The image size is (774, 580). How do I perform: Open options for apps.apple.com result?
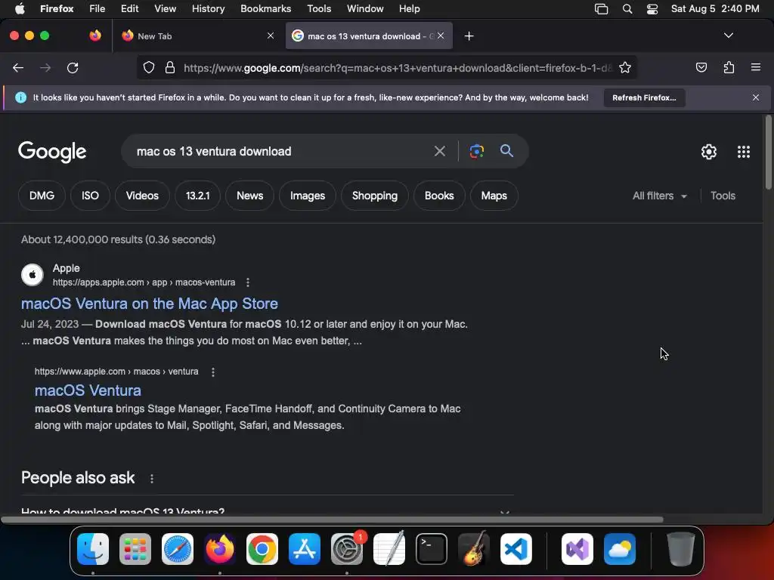248,282
